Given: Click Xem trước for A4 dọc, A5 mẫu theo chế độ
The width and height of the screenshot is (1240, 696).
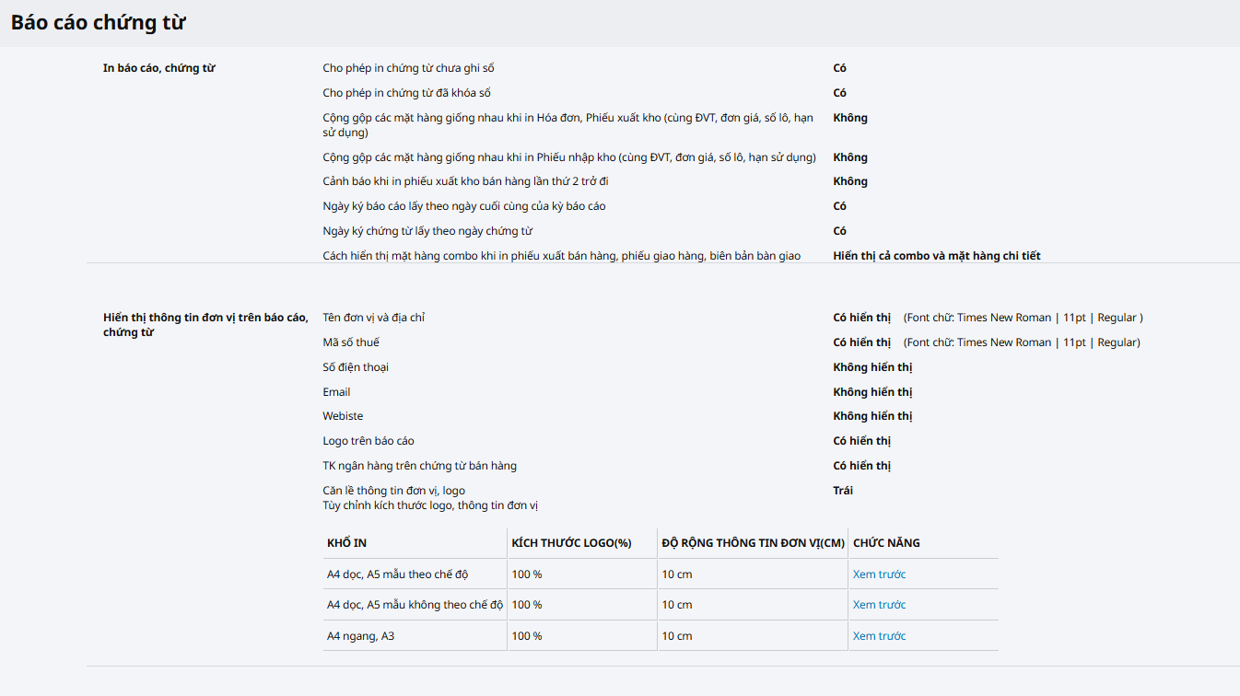Looking at the screenshot, I should (879, 574).
